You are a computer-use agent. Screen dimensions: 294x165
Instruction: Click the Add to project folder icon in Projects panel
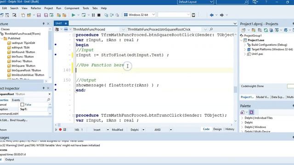click(254, 30)
